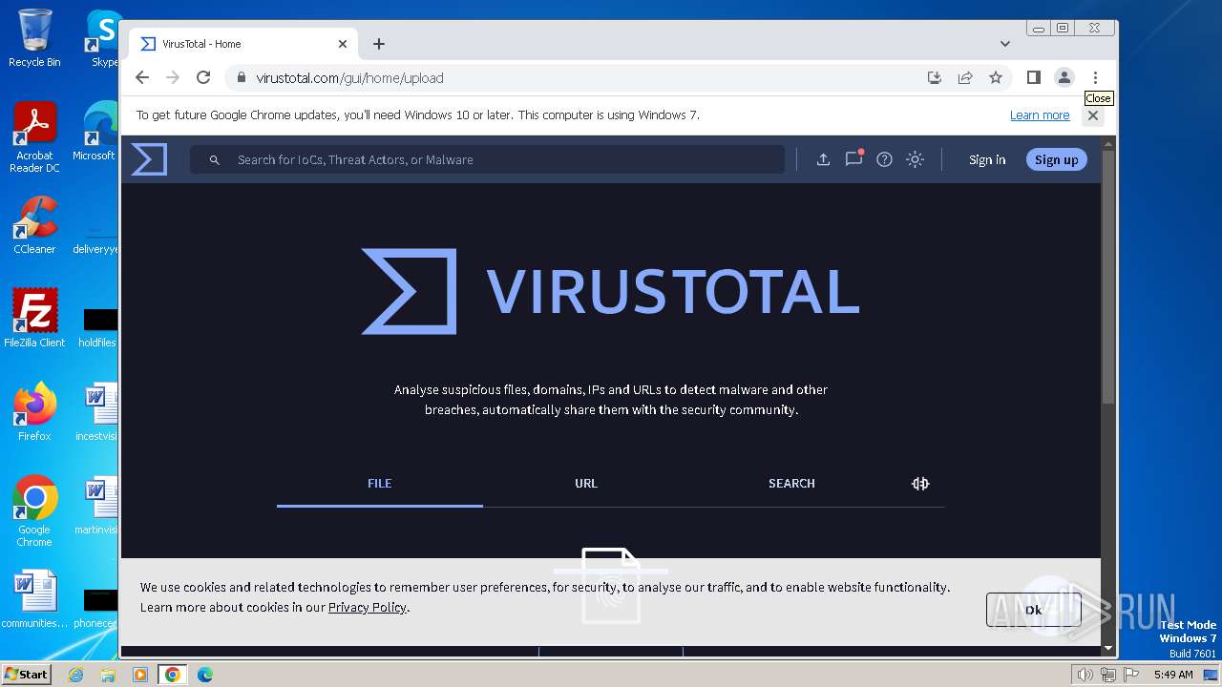Click the share page icon in address bar
Screen dimensions: 1222x687
[965, 77]
